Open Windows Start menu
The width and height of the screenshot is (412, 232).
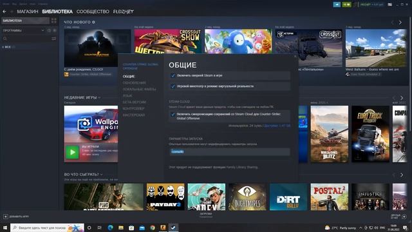pos(5,227)
